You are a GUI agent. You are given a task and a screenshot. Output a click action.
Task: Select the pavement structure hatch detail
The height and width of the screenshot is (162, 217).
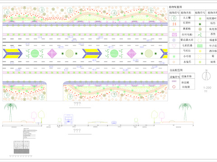click(x=22, y=147)
